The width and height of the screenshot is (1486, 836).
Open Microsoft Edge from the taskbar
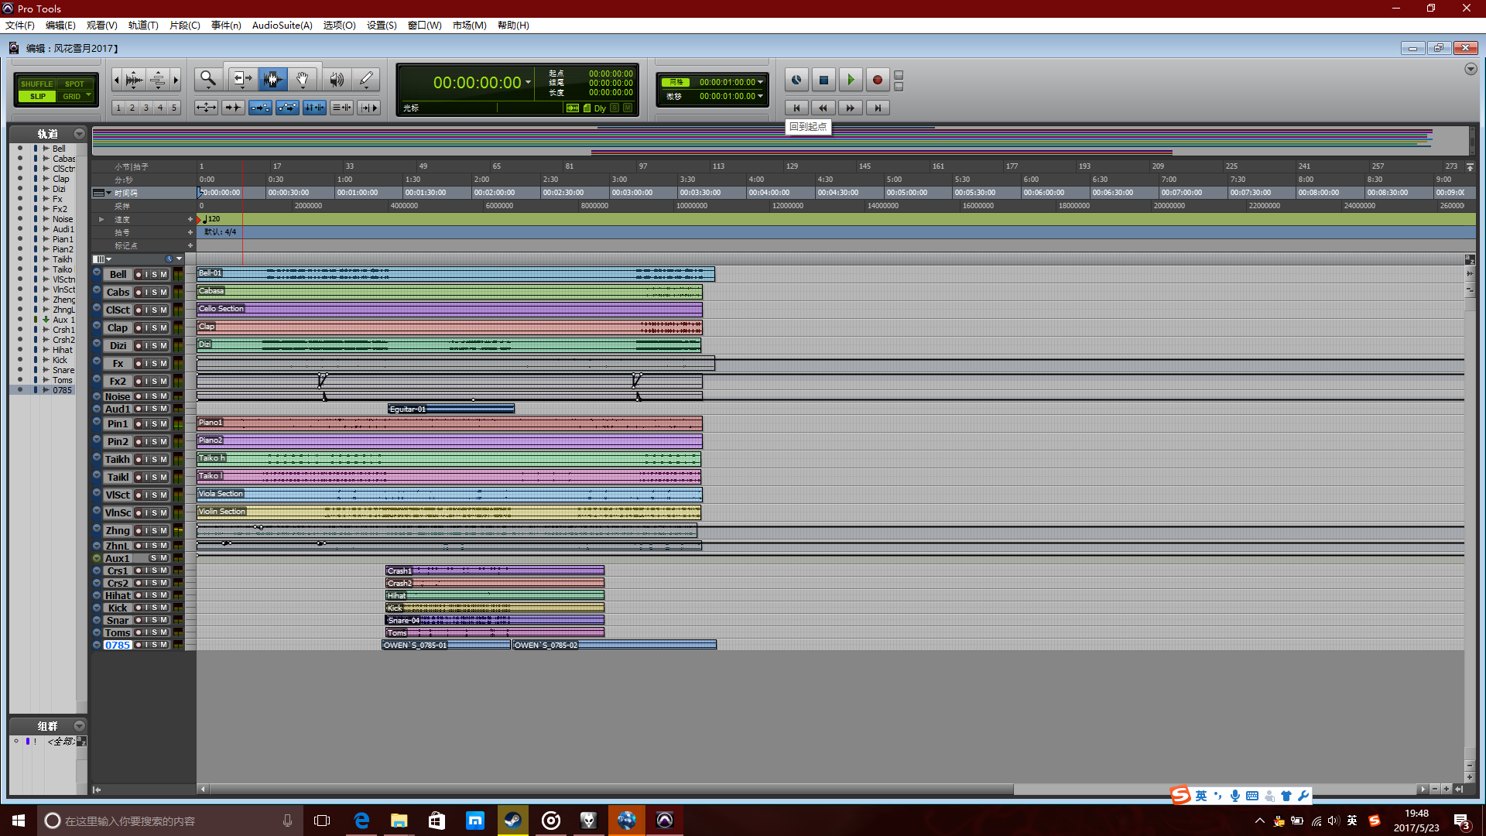[x=361, y=820]
